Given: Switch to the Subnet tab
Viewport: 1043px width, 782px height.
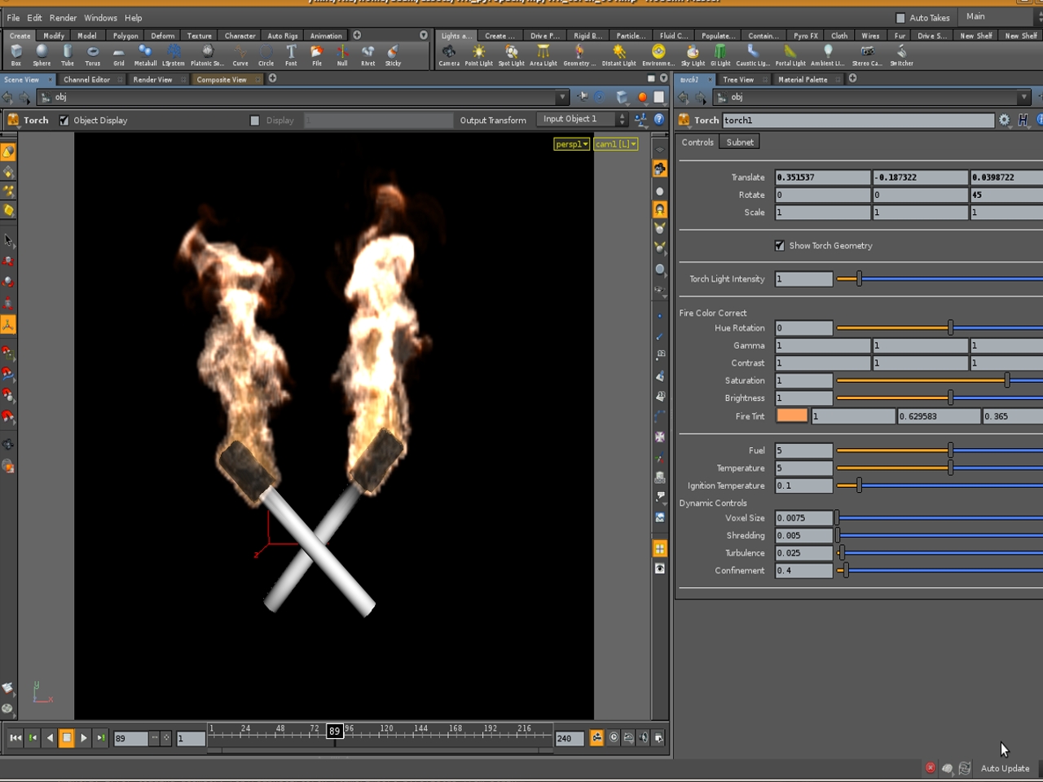Looking at the screenshot, I should (x=740, y=142).
